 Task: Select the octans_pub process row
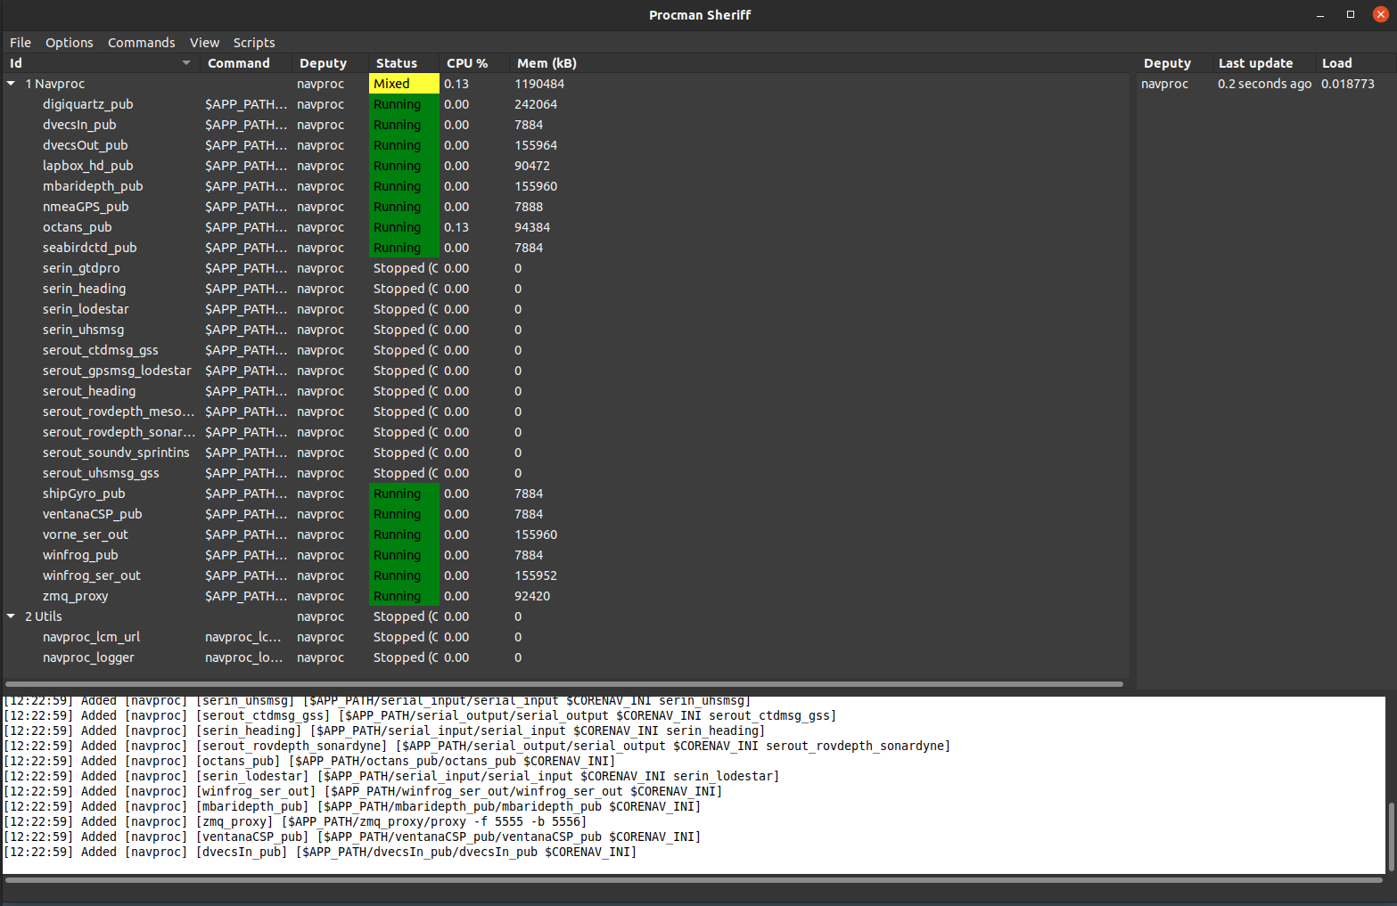[78, 227]
